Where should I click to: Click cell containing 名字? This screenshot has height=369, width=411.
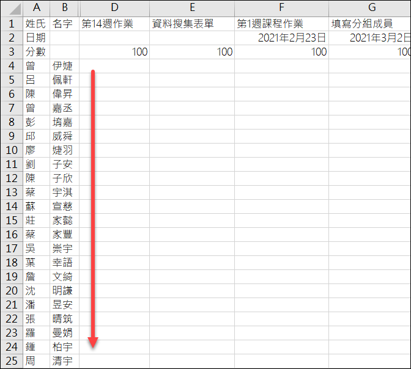click(64, 24)
